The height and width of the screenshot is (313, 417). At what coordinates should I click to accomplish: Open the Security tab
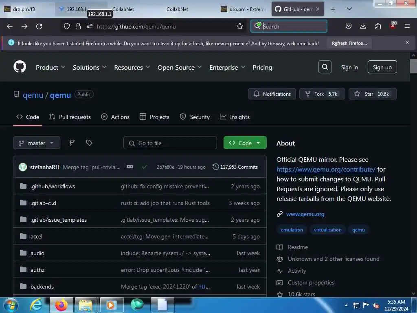coord(195,117)
